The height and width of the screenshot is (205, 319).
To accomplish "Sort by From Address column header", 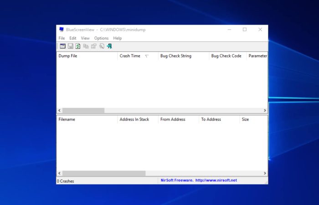I will [x=179, y=119].
